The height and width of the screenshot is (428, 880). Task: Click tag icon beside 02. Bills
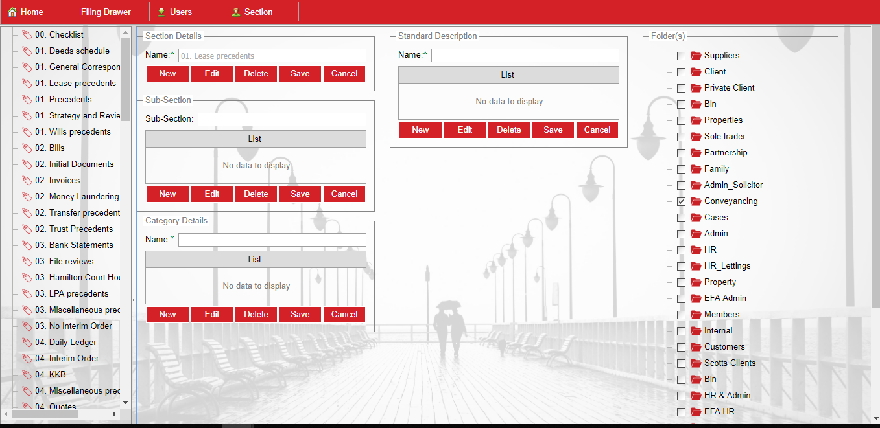point(27,148)
